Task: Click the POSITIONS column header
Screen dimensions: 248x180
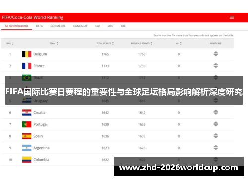Action: [215, 43]
